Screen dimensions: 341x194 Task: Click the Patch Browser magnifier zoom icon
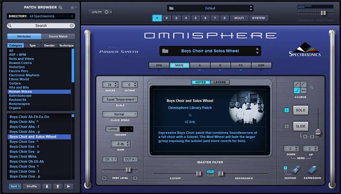[60, 7]
